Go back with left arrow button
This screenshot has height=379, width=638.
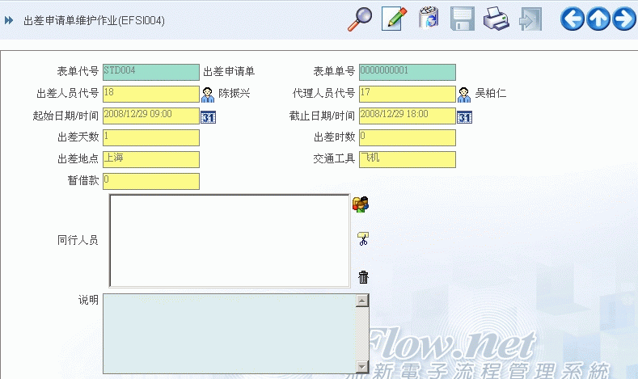573,19
